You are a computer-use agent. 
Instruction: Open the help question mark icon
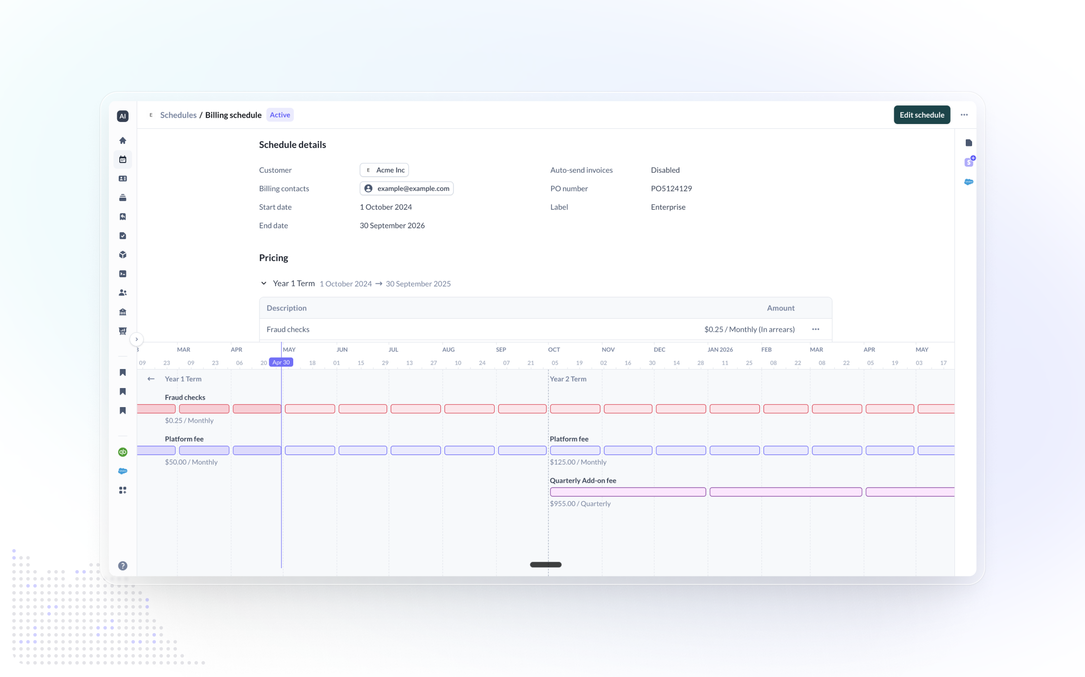123,566
